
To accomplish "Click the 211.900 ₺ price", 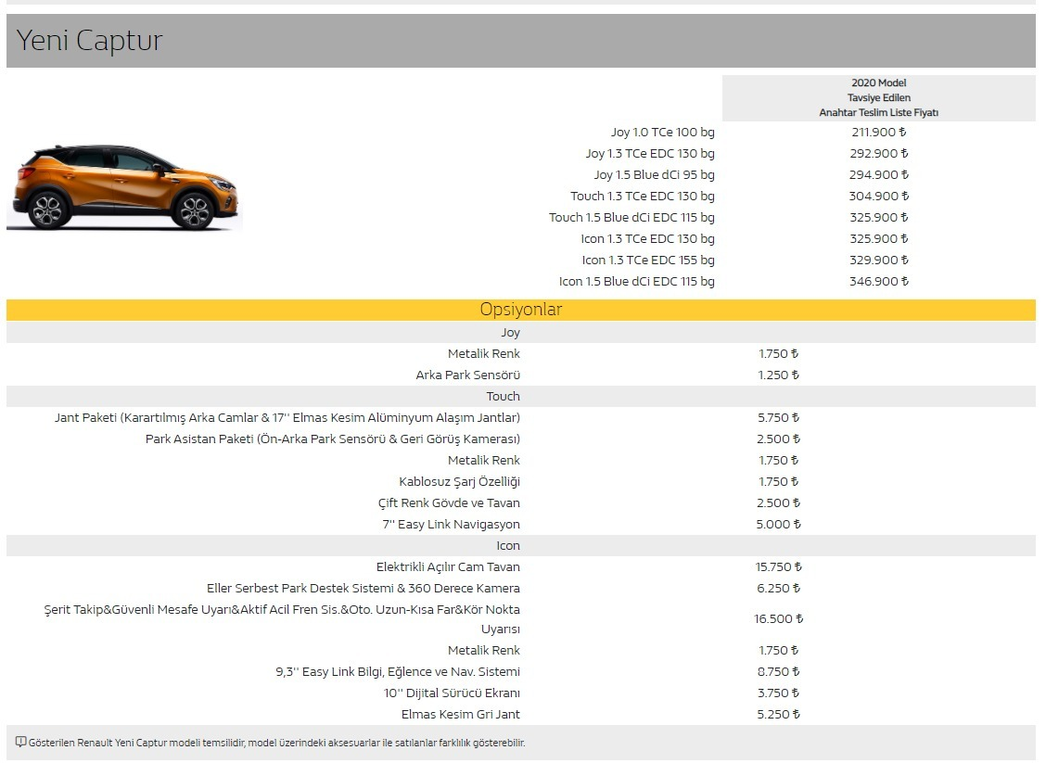I will pos(878,132).
